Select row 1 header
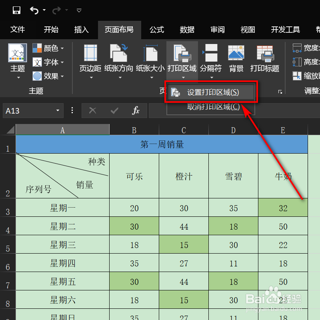The width and height of the screenshot is (320, 320). click(8, 144)
